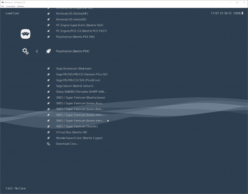Click the Download Core gears icon
This screenshot has height=194, width=248.
tap(49, 144)
